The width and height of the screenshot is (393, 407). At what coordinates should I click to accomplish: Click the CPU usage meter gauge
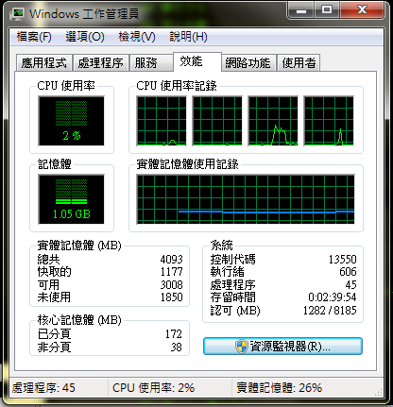pyautogui.click(x=72, y=121)
